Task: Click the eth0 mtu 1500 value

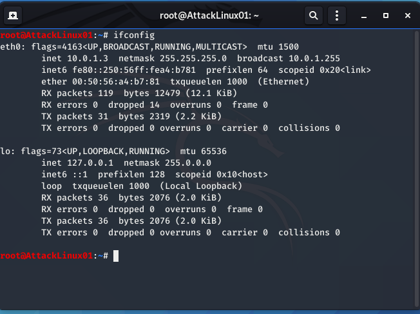Action: pos(278,46)
